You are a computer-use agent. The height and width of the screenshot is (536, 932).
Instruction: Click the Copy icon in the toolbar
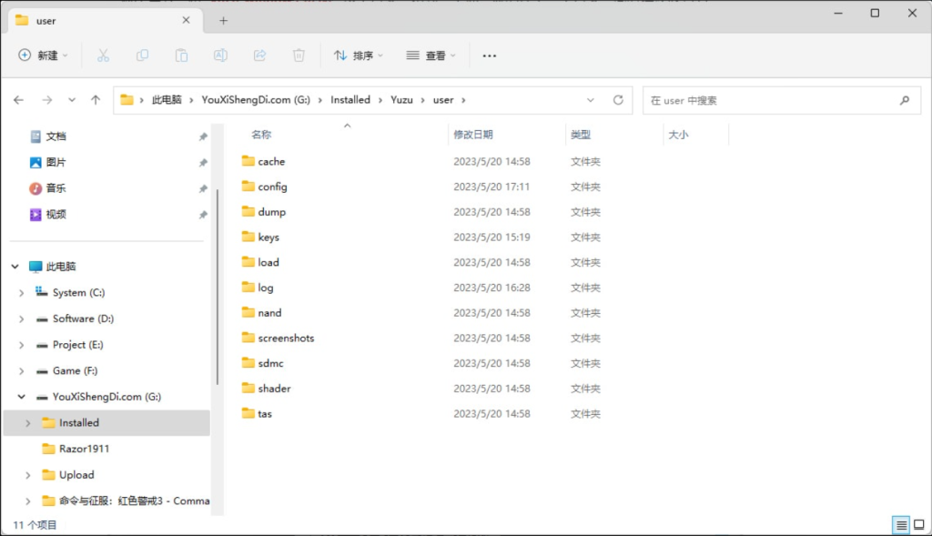click(142, 56)
